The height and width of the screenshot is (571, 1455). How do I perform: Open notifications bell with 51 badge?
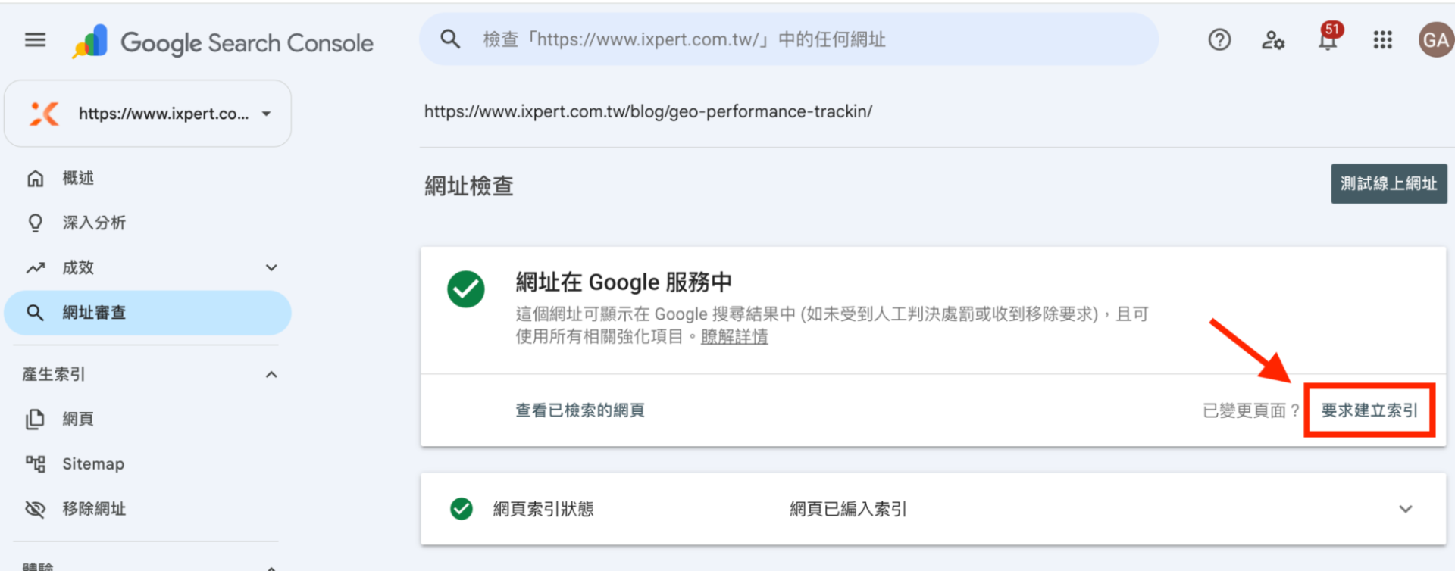coord(1328,38)
